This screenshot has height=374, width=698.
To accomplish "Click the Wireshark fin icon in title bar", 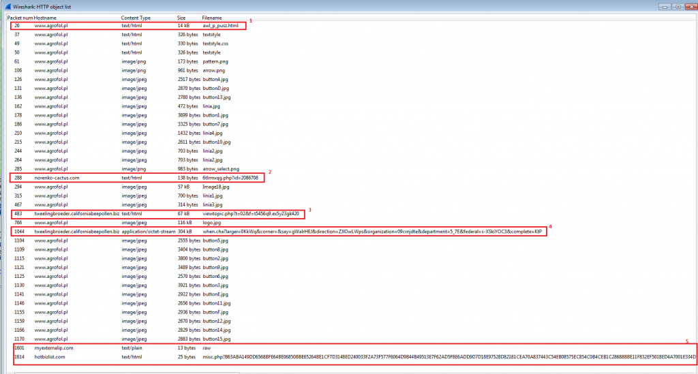I will (x=7, y=7).
